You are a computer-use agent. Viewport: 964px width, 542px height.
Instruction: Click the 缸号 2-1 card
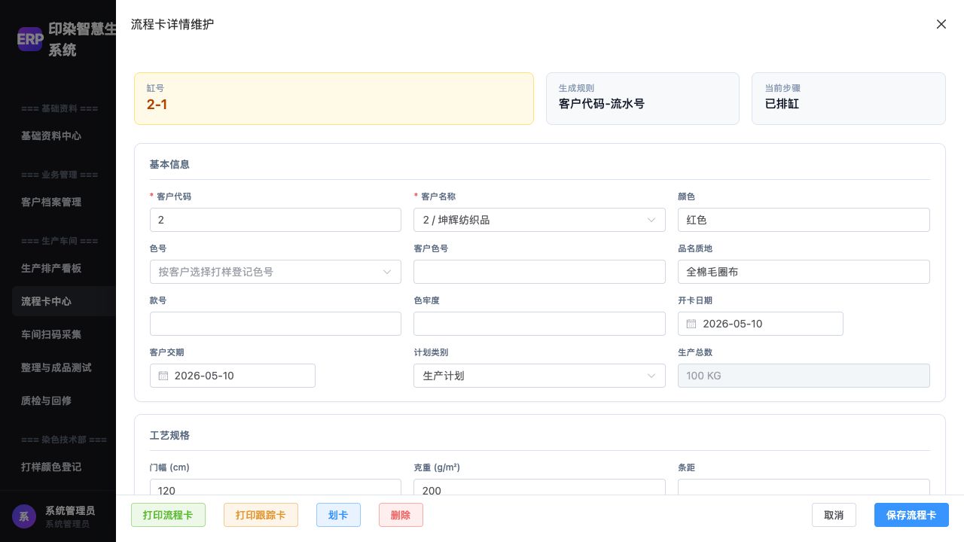(334, 99)
